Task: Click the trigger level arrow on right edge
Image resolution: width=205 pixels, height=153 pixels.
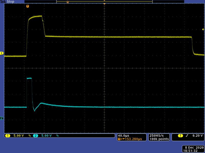Action: (x=203, y=30)
